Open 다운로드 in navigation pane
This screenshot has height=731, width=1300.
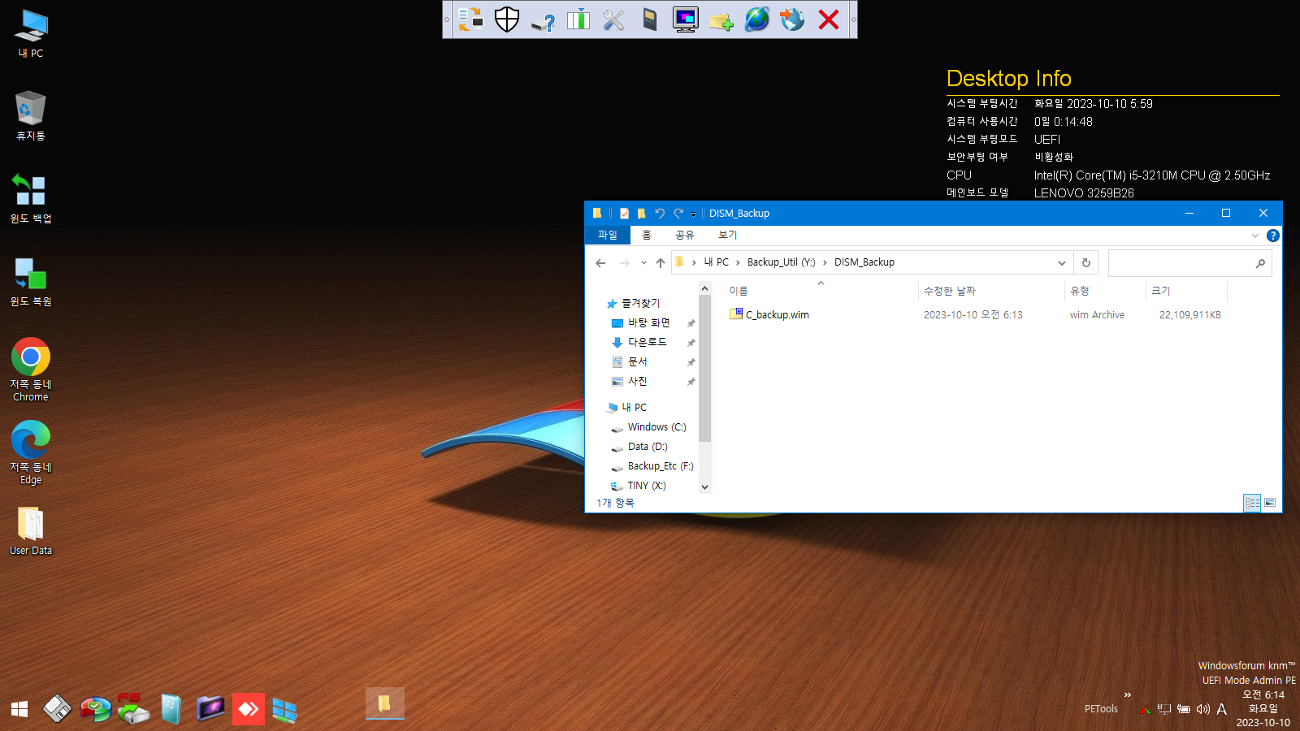pyautogui.click(x=647, y=342)
